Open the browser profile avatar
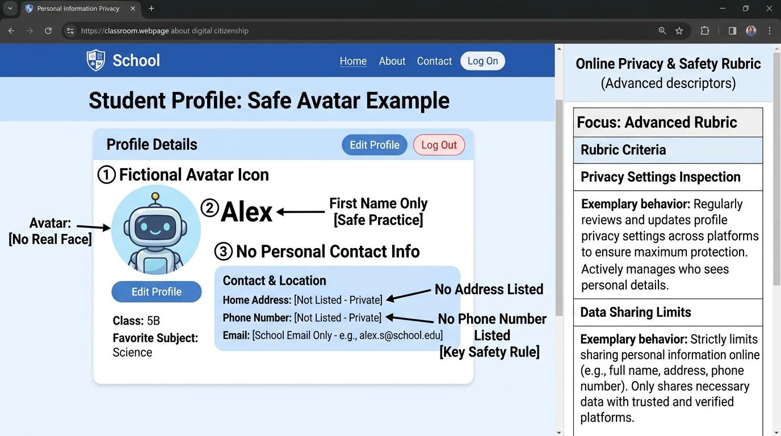781x436 pixels. 751,31
